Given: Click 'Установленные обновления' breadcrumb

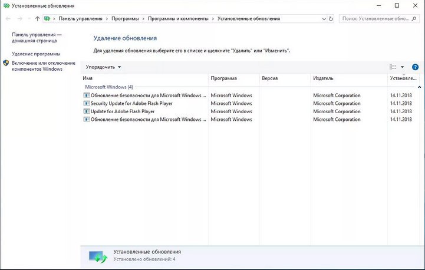Looking at the screenshot, I should pos(249,19).
